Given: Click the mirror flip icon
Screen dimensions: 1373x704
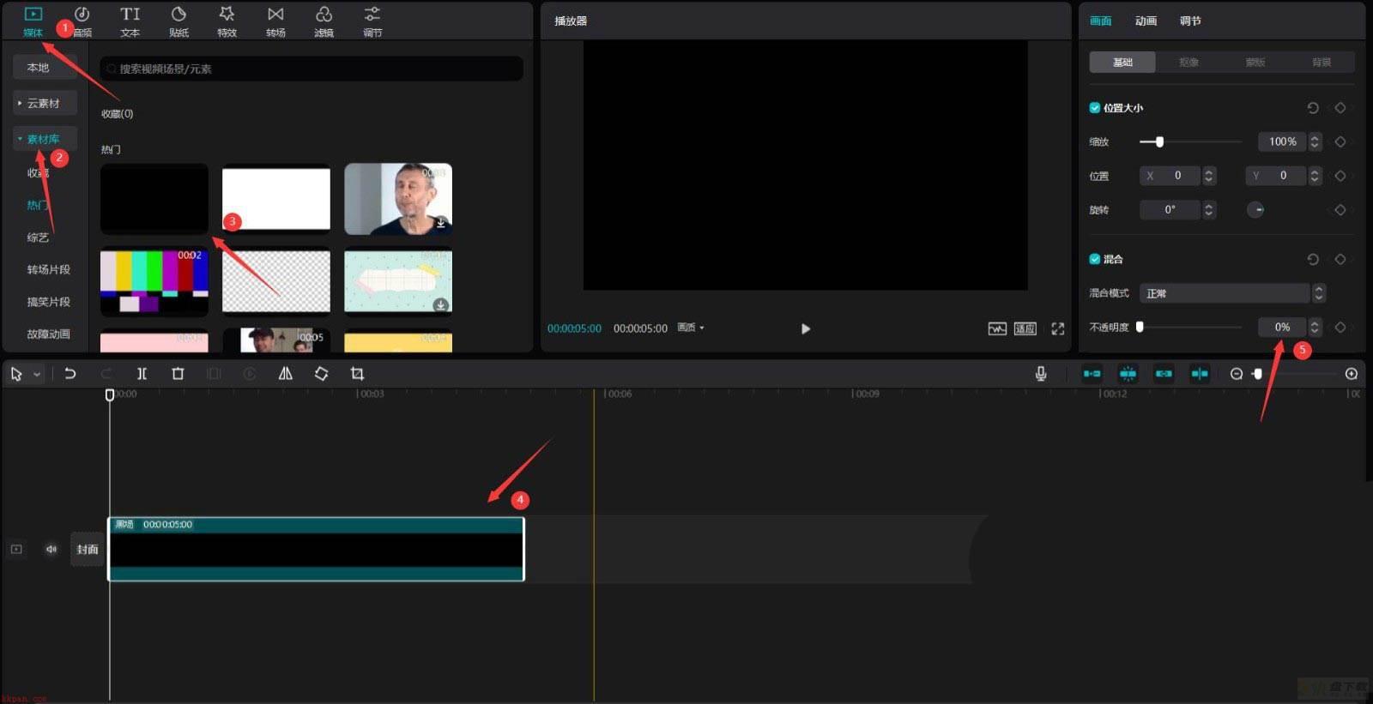Looking at the screenshot, I should [285, 374].
